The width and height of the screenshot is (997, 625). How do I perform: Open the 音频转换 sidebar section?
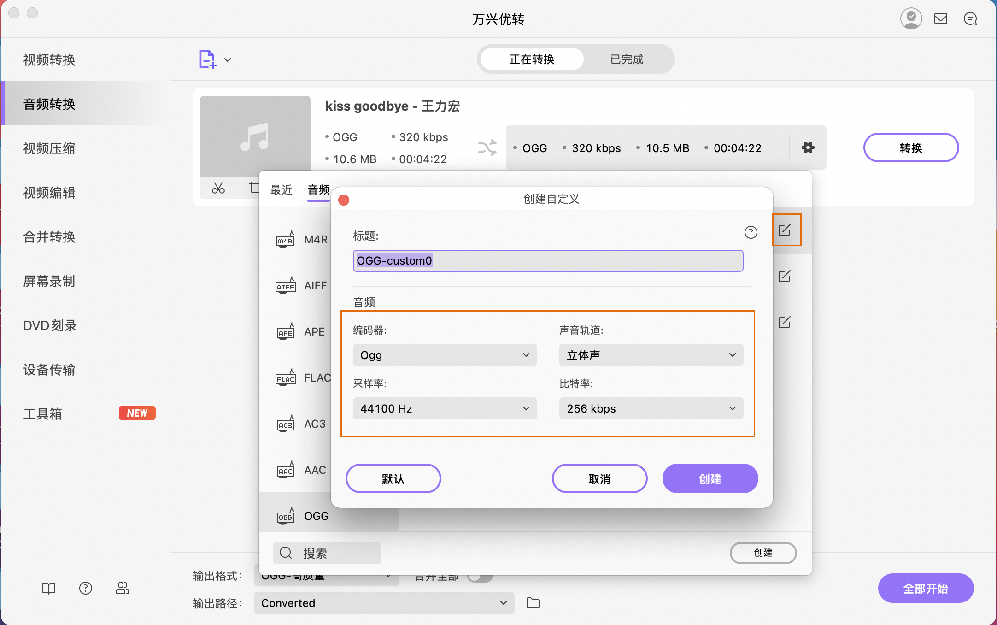(x=50, y=104)
